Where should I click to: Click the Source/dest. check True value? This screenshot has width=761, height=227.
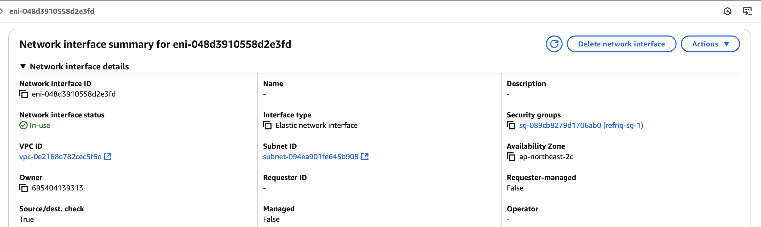pos(27,219)
